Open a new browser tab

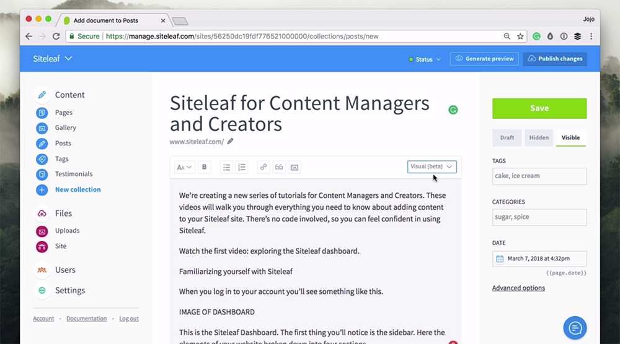(180, 21)
